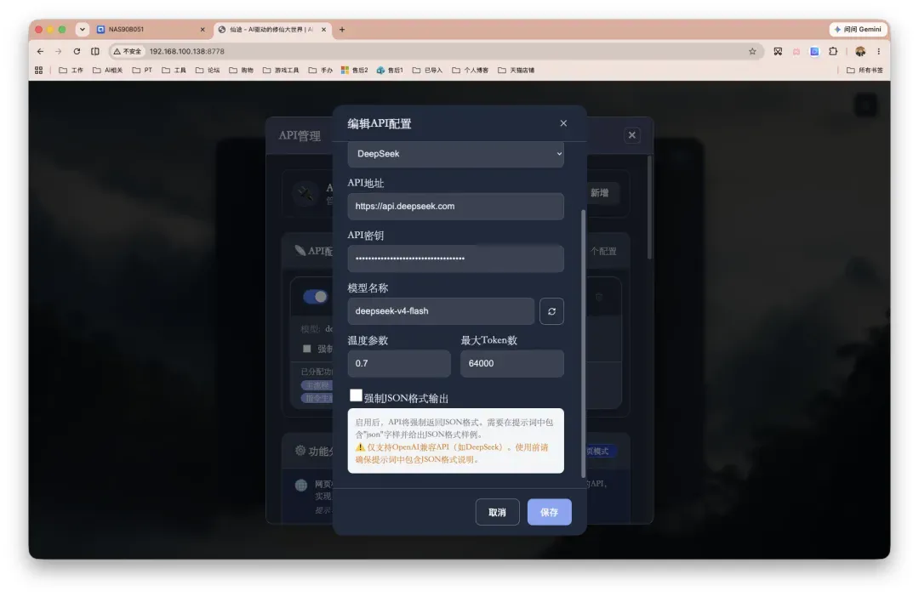This screenshot has height=597, width=919.
Task: Open the apps grid in bookmarks bar
Action: tap(38, 71)
